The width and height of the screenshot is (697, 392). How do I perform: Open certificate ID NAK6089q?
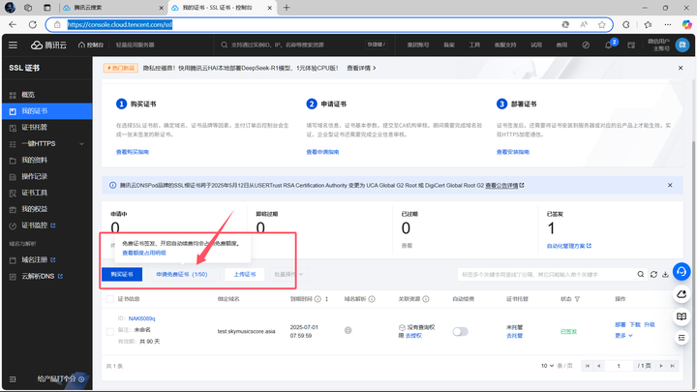(x=141, y=318)
